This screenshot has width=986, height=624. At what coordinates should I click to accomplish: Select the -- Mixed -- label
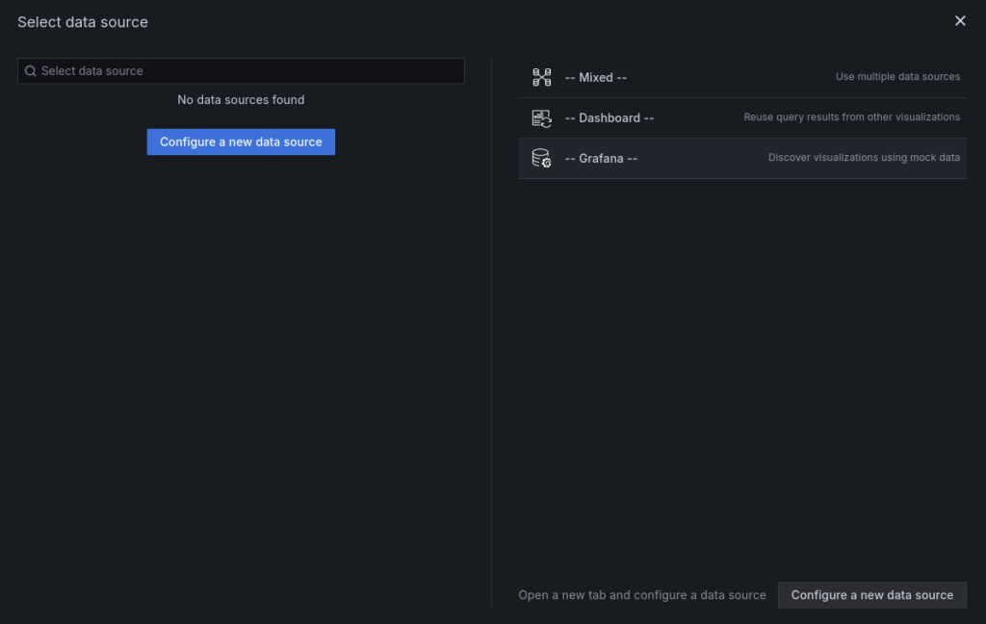[x=595, y=77]
